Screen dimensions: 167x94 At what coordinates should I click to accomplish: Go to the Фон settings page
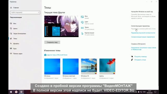[15, 23]
